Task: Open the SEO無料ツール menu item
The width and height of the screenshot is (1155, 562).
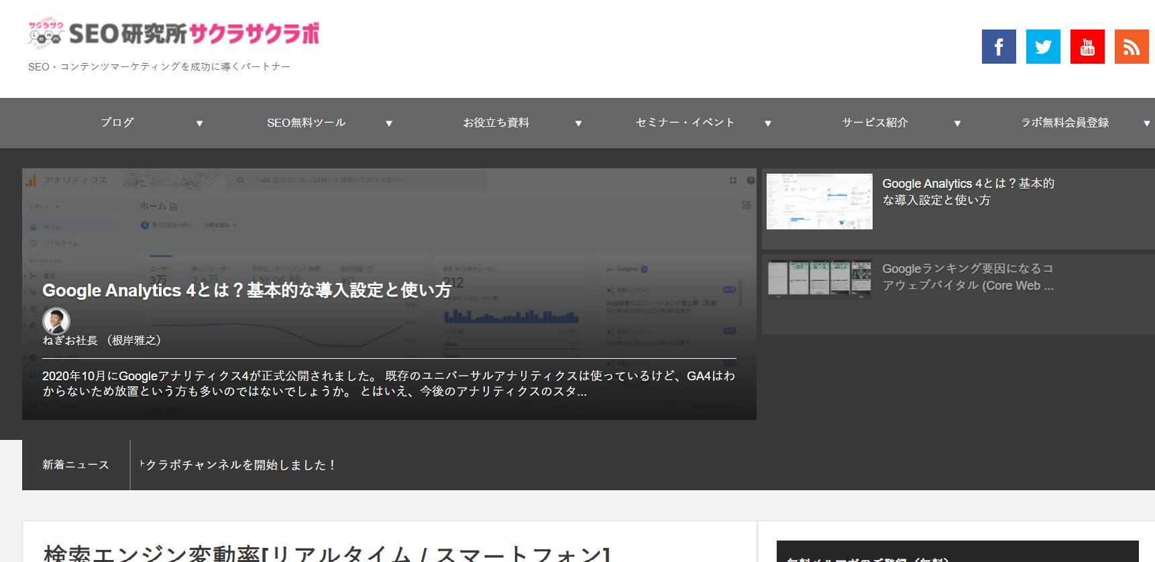Action: point(306,123)
